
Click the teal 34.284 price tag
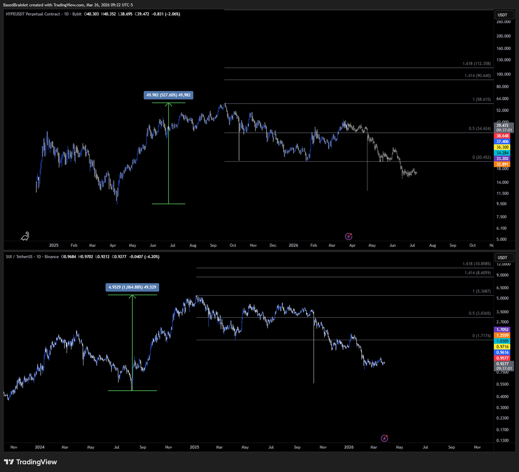503,153
